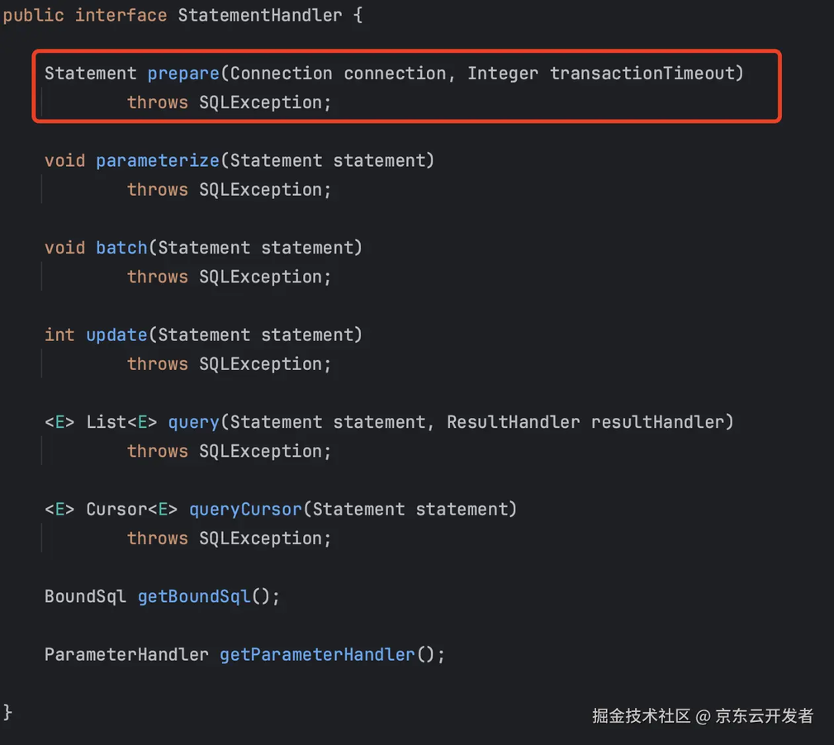
Task: Click the getBoundSql method name
Action: coord(193,597)
